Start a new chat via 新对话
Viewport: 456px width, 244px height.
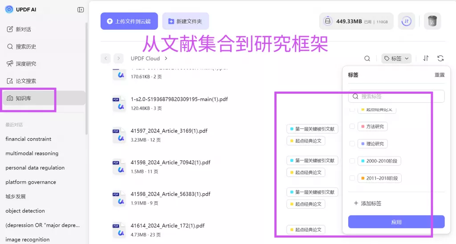coord(19,29)
